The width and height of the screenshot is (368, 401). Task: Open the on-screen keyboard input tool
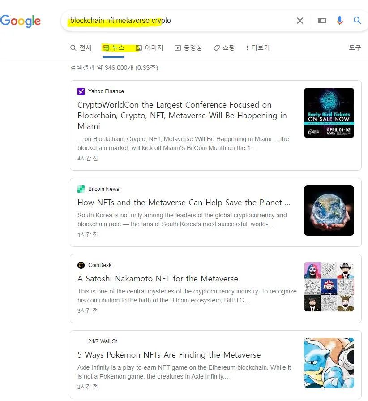pyautogui.click(x=322, y=21)
